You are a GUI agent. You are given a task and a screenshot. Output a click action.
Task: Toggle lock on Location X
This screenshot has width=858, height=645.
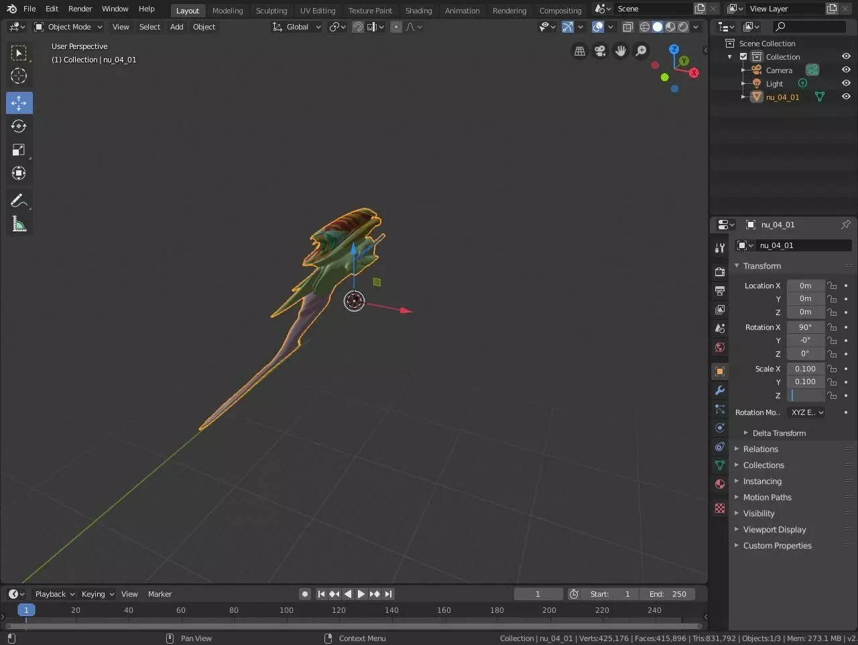click(x=832, y=286)
